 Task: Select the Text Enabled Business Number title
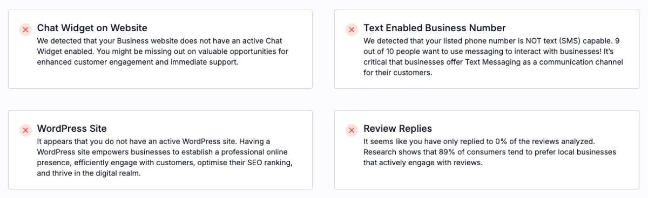[435, 28]
